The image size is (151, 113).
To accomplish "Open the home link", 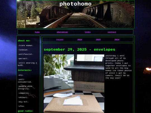I will 37,32.
